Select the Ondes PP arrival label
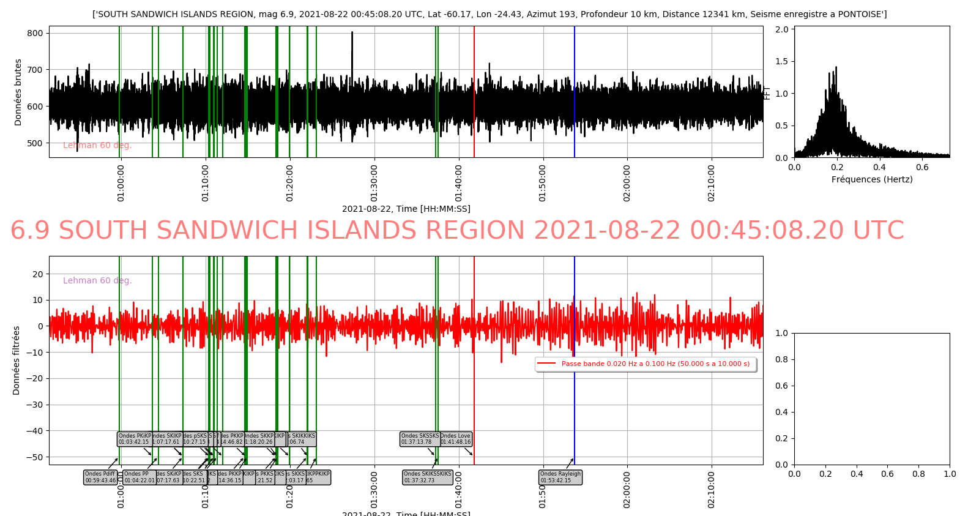The width and height of the screenshot is (979, 516). [x=139, y=477]
